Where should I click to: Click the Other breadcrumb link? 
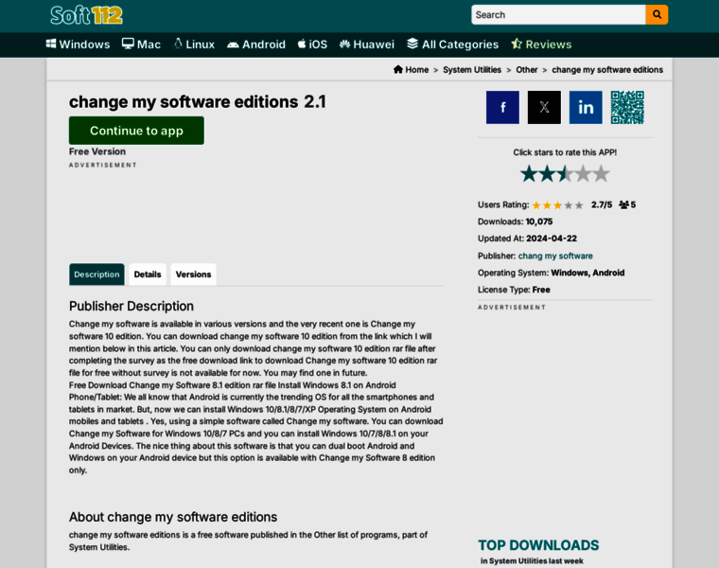(526, 70)
